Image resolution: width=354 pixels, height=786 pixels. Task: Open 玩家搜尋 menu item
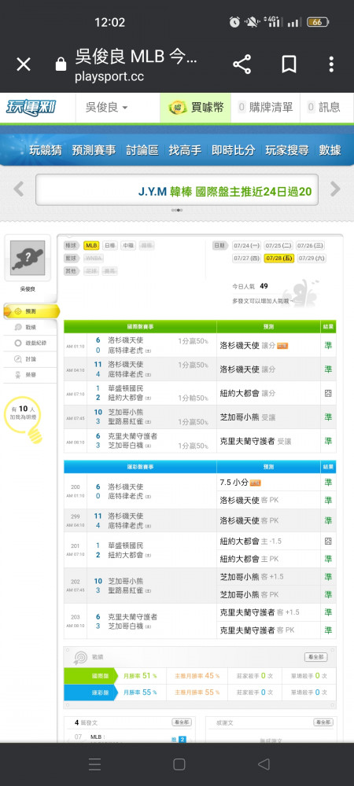(287, 150)
